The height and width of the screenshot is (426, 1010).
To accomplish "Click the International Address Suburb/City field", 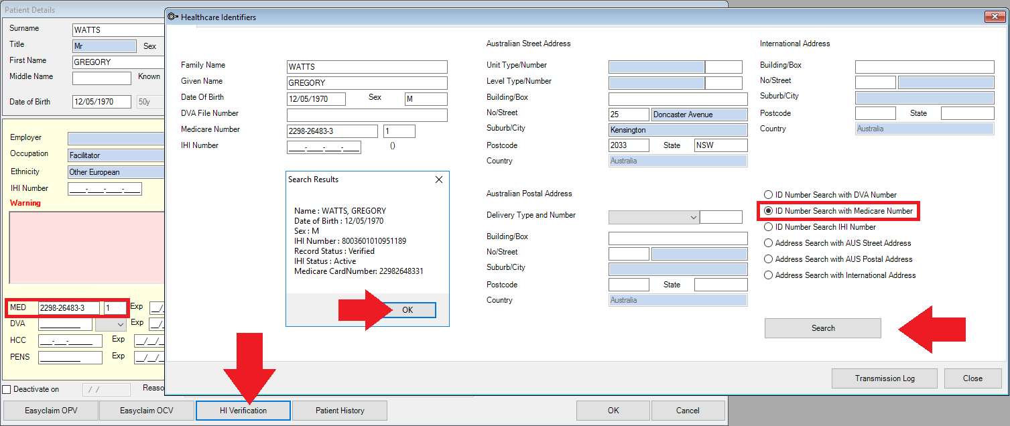I will click(x=925, y=98).
